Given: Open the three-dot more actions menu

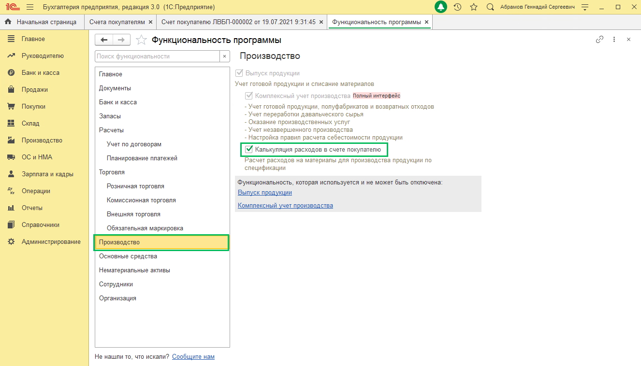Looking at the screenshot, I should [614, 40].
